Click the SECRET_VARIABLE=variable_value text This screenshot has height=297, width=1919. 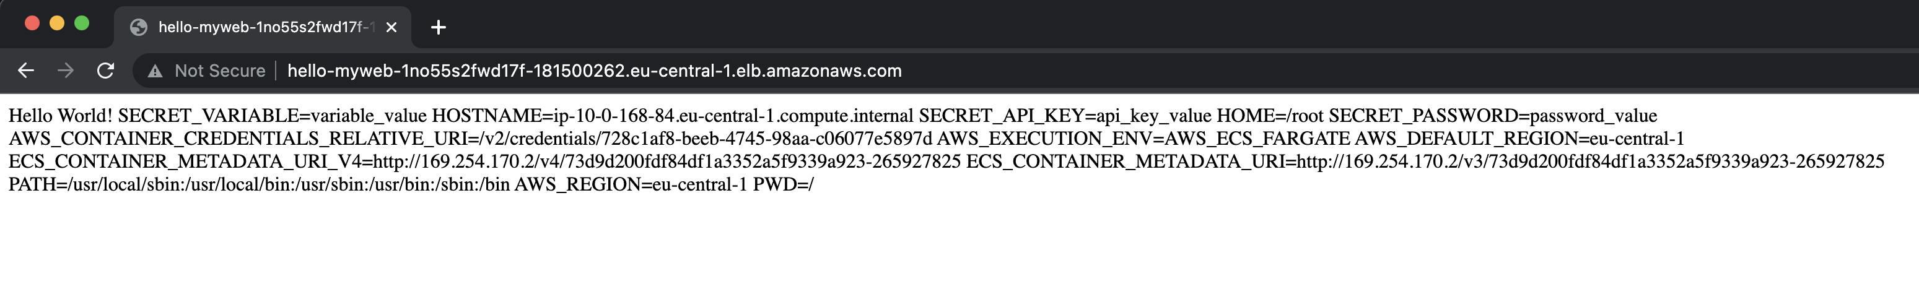[x=272, y=116]
